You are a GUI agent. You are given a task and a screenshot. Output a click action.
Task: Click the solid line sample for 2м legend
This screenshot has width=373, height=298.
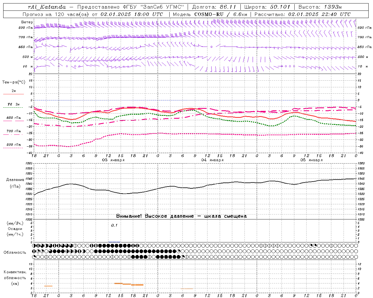pyautogui.click(x=13, y=94)
